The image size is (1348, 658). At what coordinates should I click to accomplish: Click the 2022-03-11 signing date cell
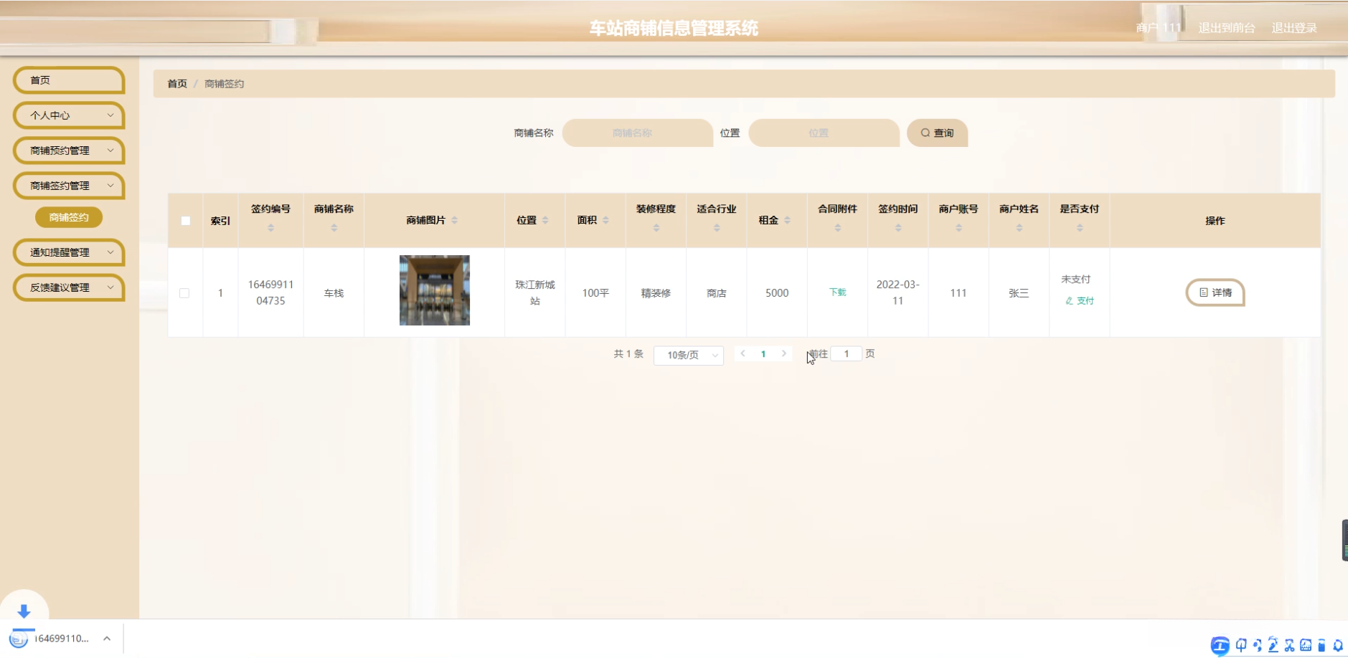tap(898, 292)
